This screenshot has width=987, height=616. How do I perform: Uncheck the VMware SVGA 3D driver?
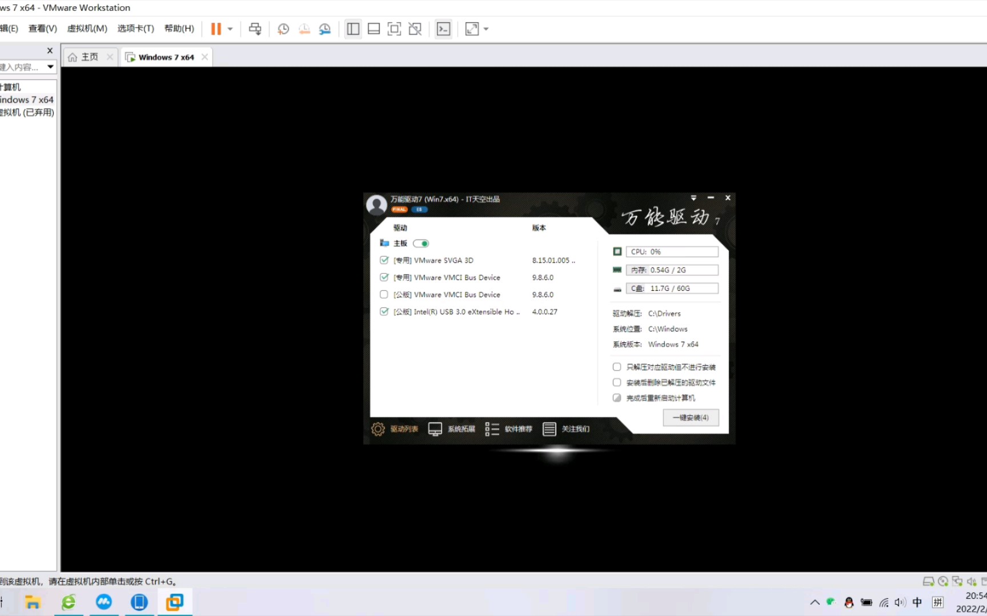(x=384, y=260)
